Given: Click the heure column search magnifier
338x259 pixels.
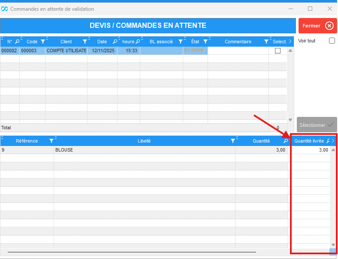Looking at the screenshot, I should pos(138,42).
